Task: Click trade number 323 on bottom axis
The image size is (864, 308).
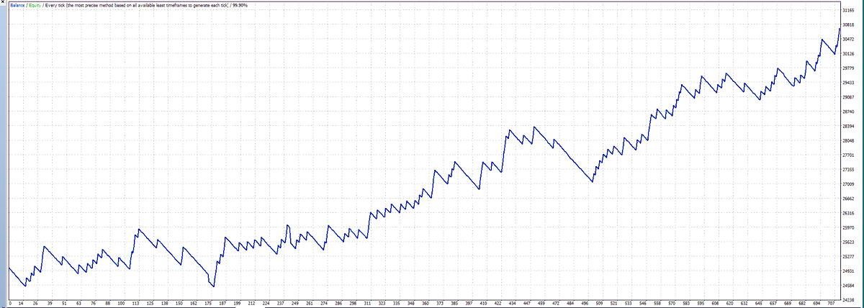Action: (382, 304)
